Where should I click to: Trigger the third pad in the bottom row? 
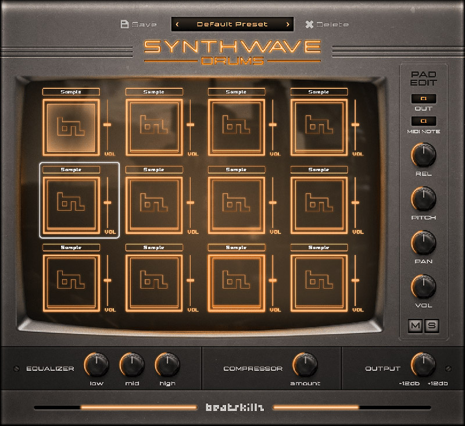click(237, 283)
